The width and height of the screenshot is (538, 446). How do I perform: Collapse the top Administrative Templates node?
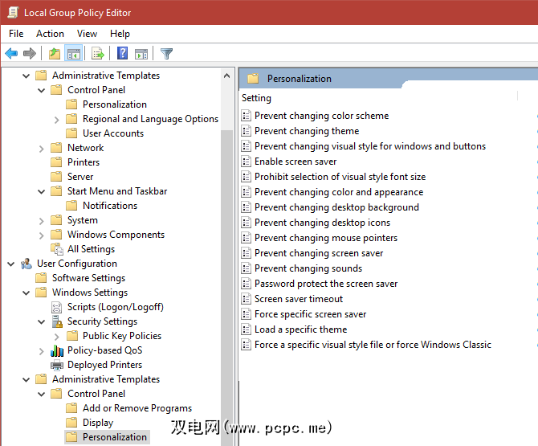click(x=26, y=76)
